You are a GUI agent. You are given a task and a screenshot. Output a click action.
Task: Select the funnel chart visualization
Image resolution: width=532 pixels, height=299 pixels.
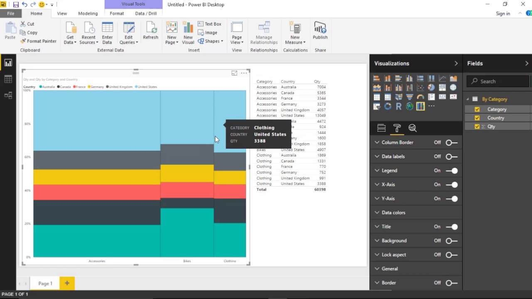[409, 97]
